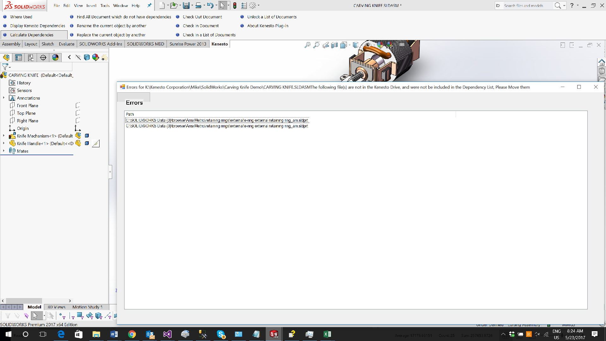
Task: Switch to the SOLIDWORKS Add-Ins tab
Action: 100,44
